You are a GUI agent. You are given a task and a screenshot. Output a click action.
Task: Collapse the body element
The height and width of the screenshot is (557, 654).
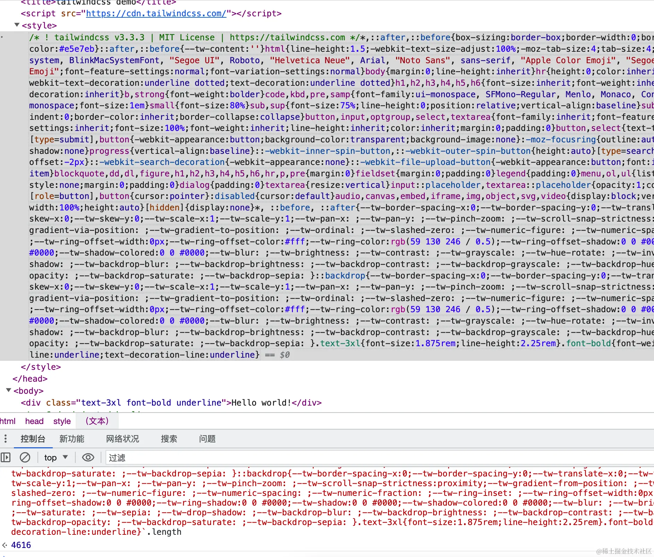(9, 390)
